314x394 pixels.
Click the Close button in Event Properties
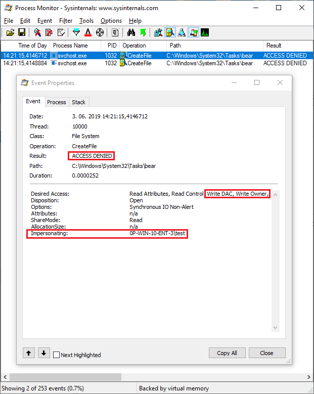[x=267, y=353]
